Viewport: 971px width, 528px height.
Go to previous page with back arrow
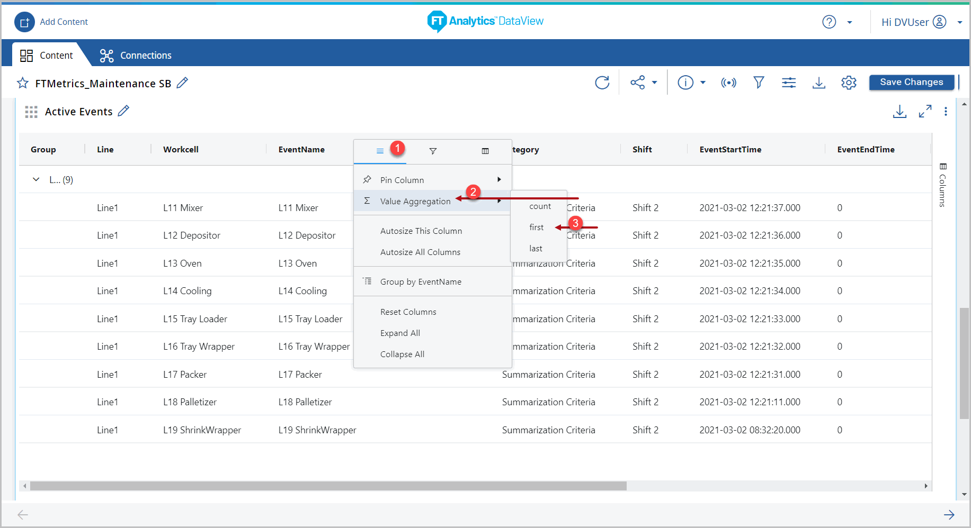click(22, 514)
